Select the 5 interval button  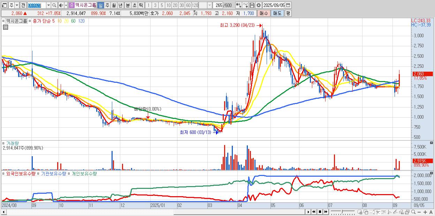162,5
